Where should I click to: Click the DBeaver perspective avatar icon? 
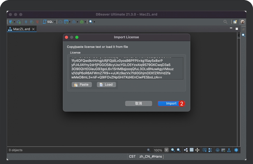tap(242, 22)
